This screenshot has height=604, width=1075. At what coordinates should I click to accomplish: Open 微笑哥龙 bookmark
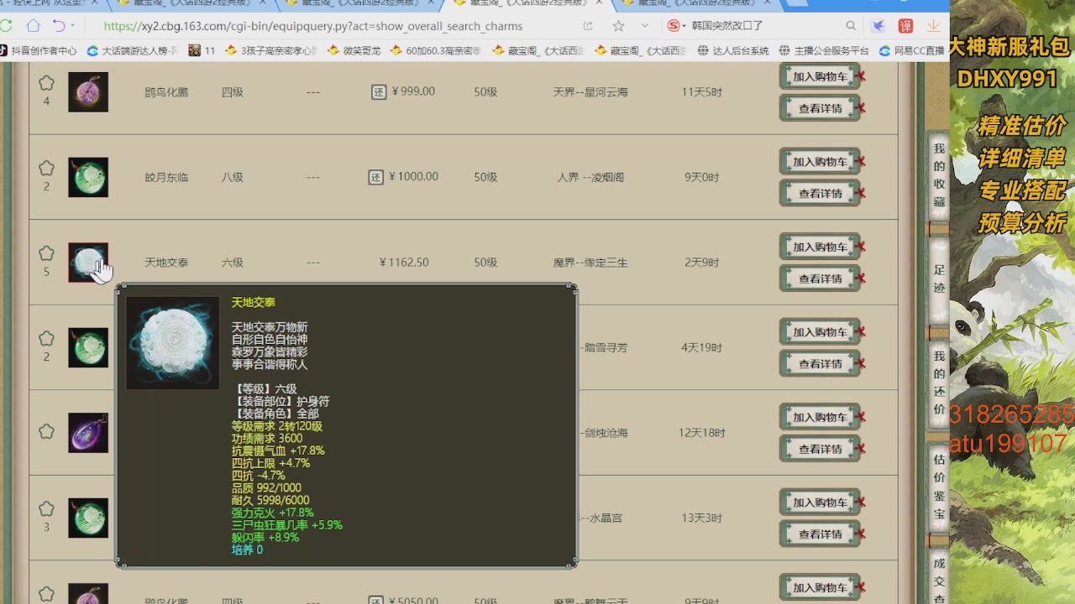click(x=354, y=50)
